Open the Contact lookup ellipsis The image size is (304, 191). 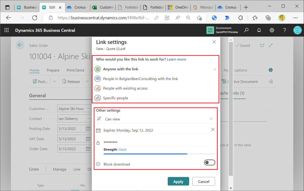tap(88, 119)
